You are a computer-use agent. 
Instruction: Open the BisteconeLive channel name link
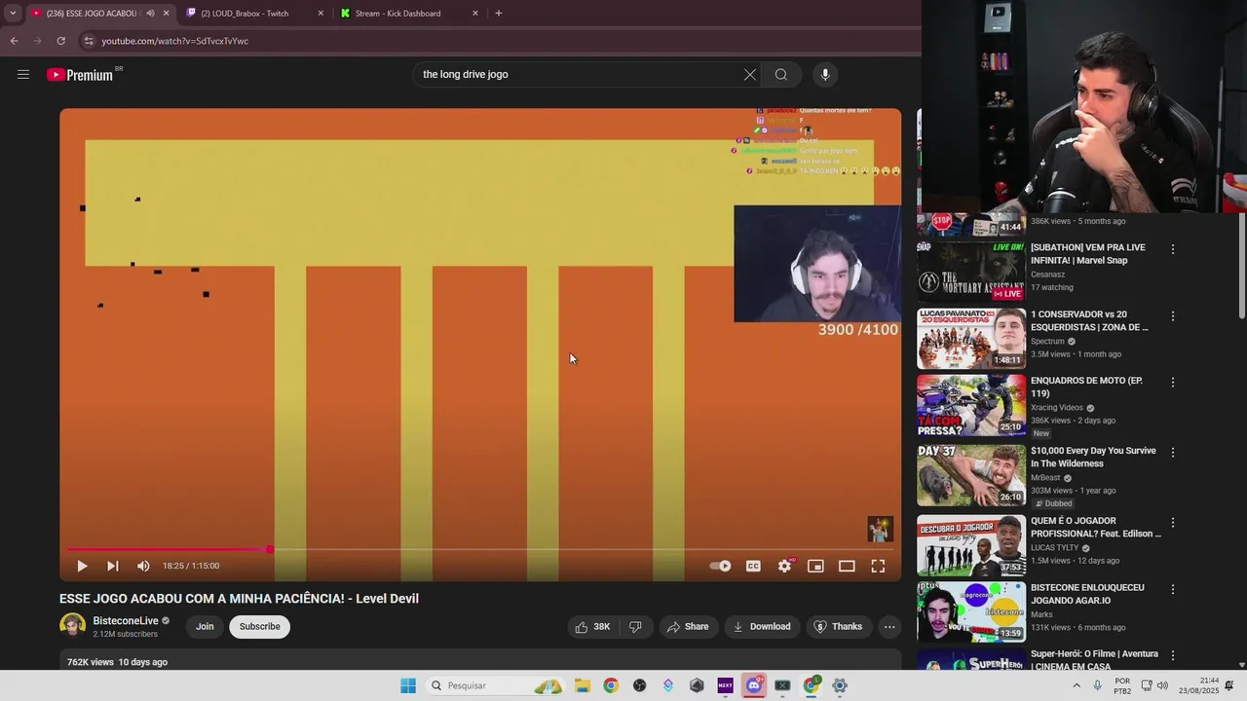tap(126, 621)
